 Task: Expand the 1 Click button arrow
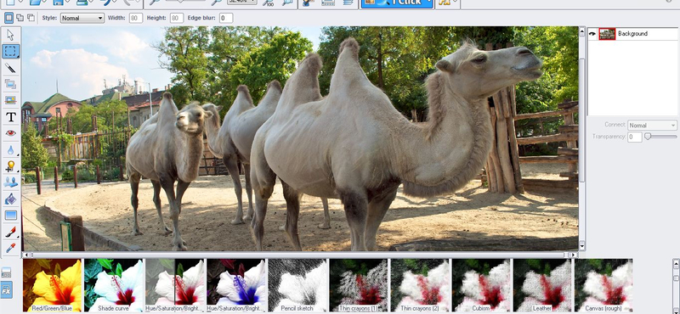[428, 3]
